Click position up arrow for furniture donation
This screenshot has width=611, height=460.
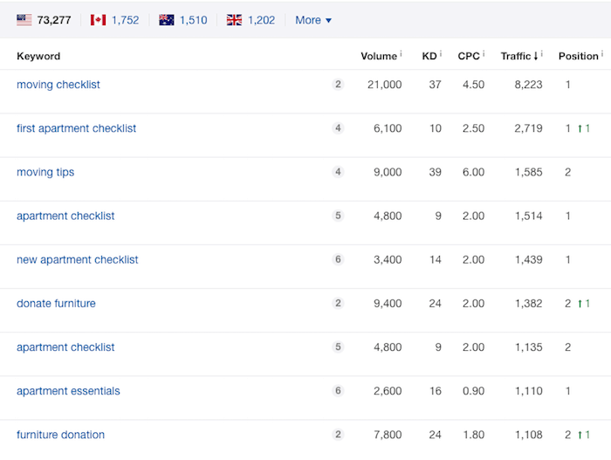click(x=580, y=435)
